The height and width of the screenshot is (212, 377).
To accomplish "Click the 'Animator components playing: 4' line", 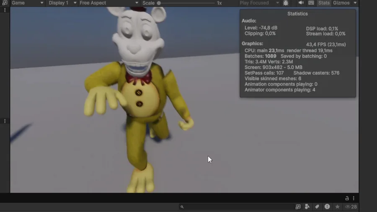I will 280,90.
